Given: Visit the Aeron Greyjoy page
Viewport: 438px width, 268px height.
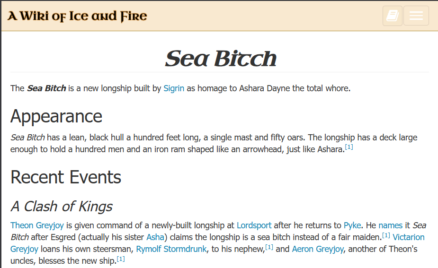Looking at the screenshot, I should [x=318, y=249].
